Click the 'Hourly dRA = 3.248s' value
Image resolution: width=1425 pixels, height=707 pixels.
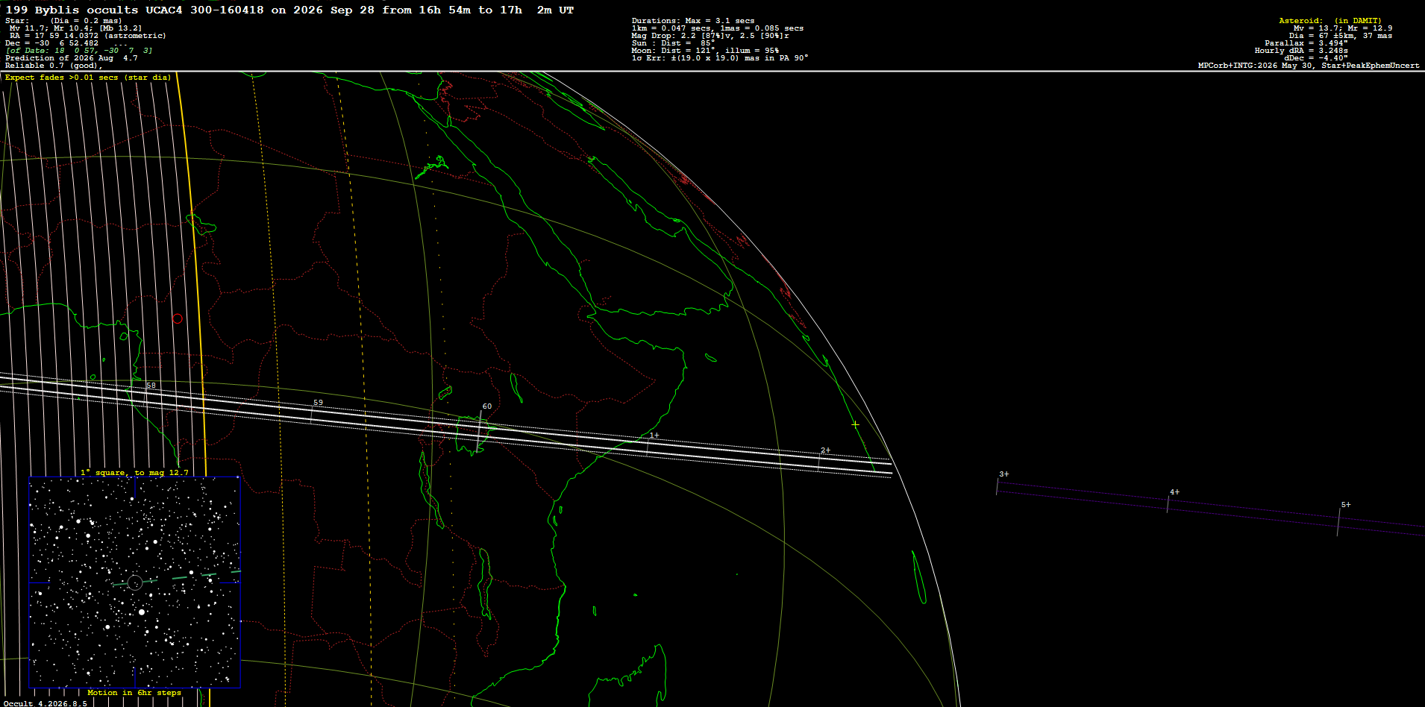click(x=1301, y=51)
